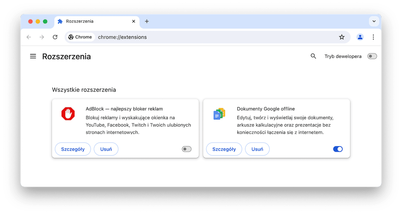402x214 pixels.
Task: Go back with the back arrow
Action: [x=29, y=37]
